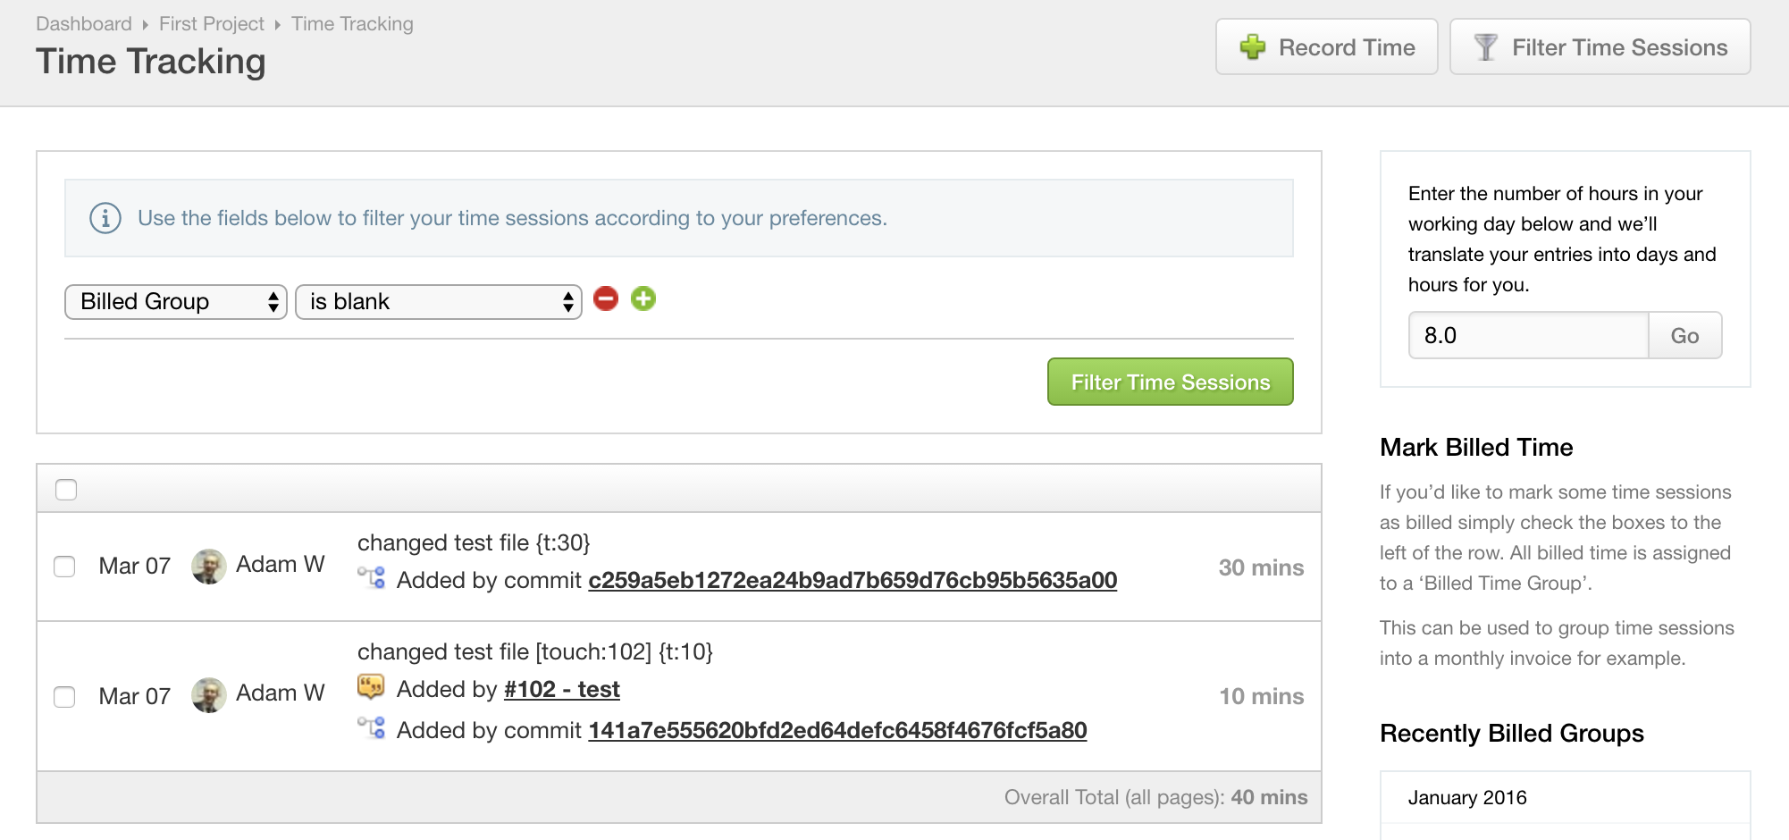Viewport: 1789px width, 840px height.
Task: Click the green Filter Time Sessions button
Action: pos(1171,382)
